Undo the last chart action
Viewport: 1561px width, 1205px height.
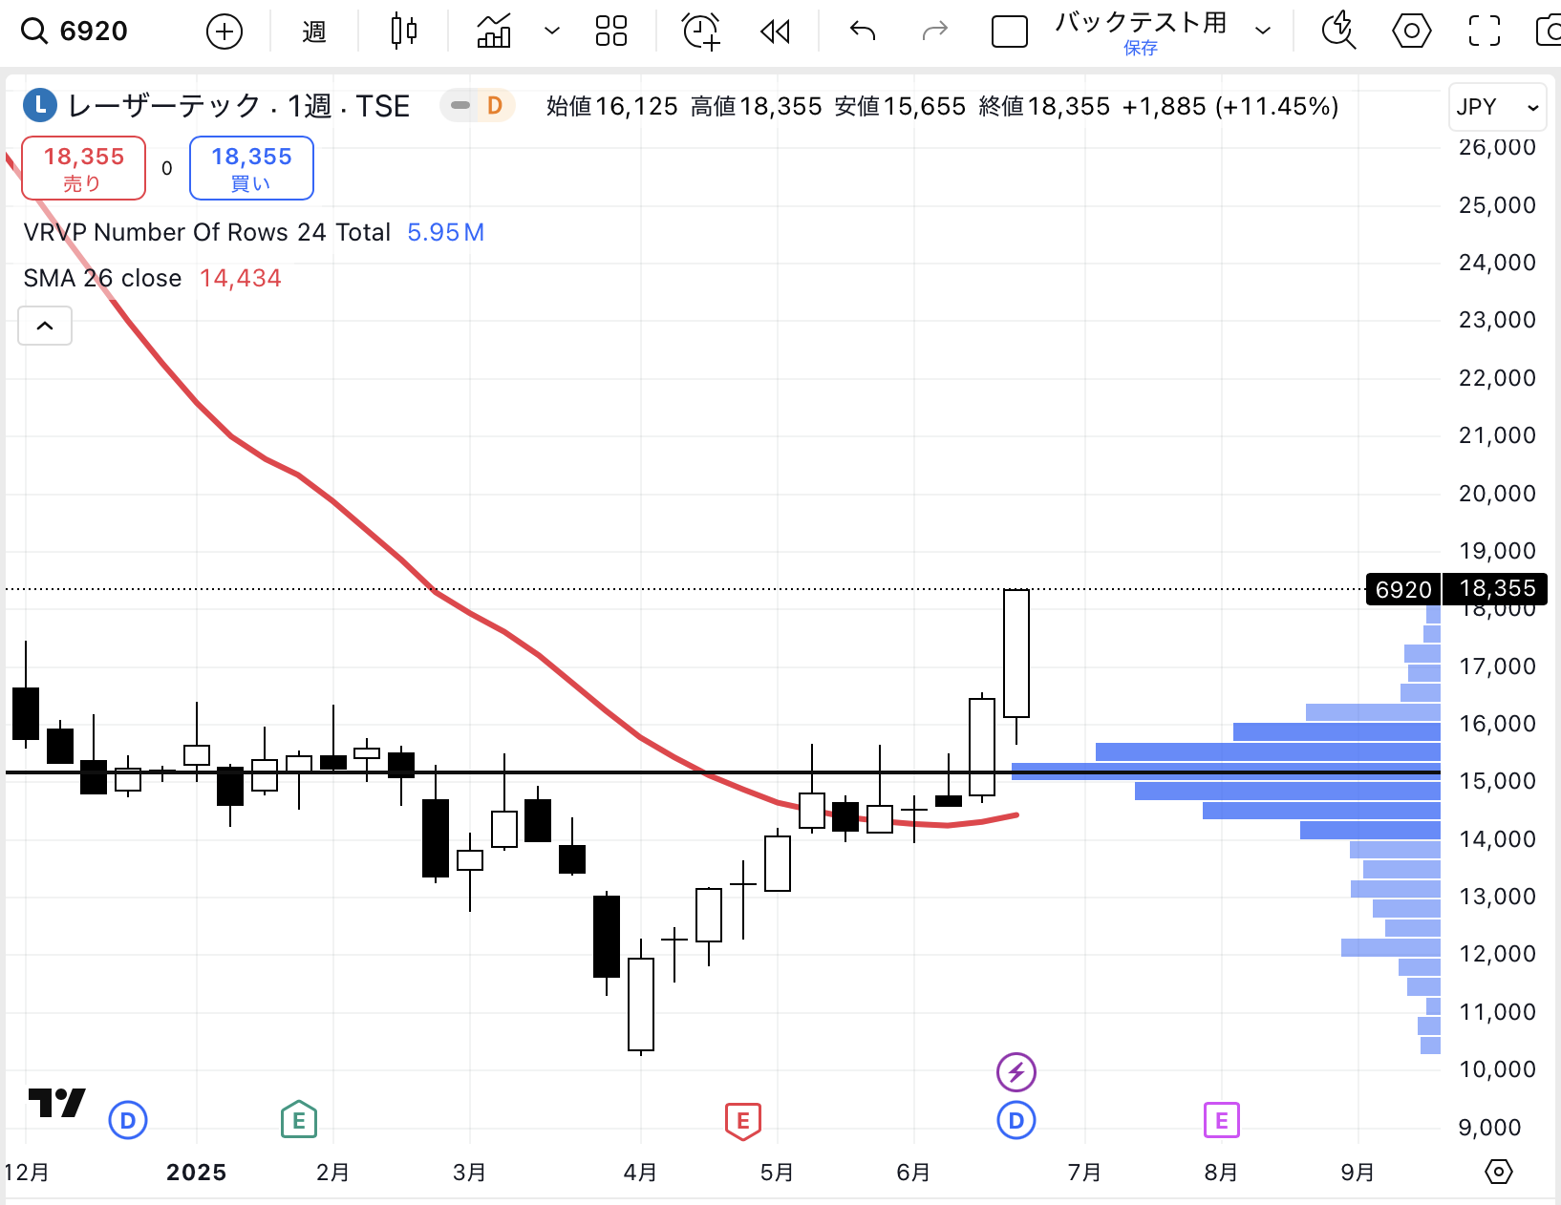pos(863,32)
